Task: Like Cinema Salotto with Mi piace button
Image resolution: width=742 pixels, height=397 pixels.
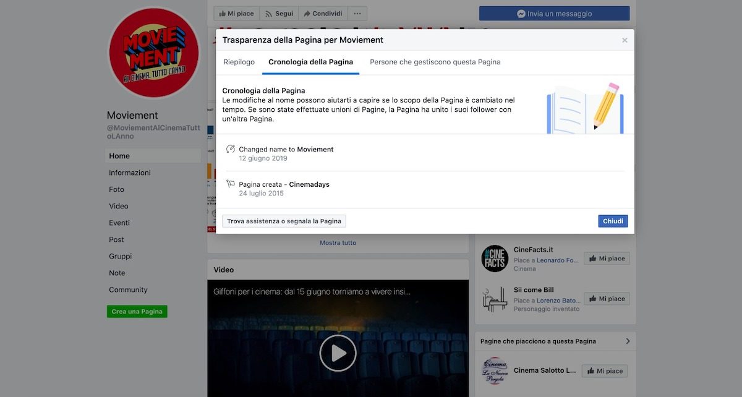Action: pos(605,371)
